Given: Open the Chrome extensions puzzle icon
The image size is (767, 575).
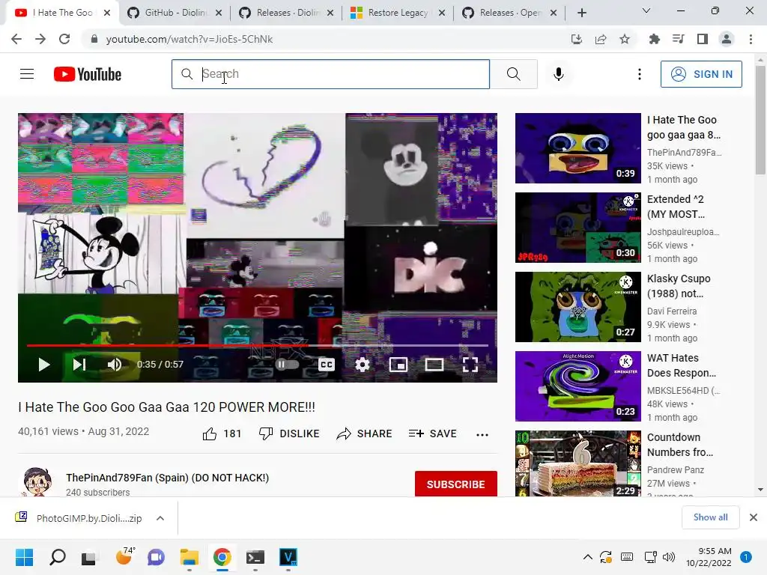Looking at the screenshot, I should tap(654, 39).
